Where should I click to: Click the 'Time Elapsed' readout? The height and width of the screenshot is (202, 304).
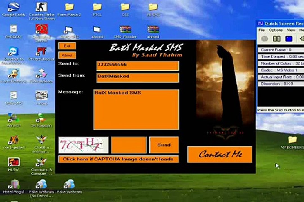281,57
